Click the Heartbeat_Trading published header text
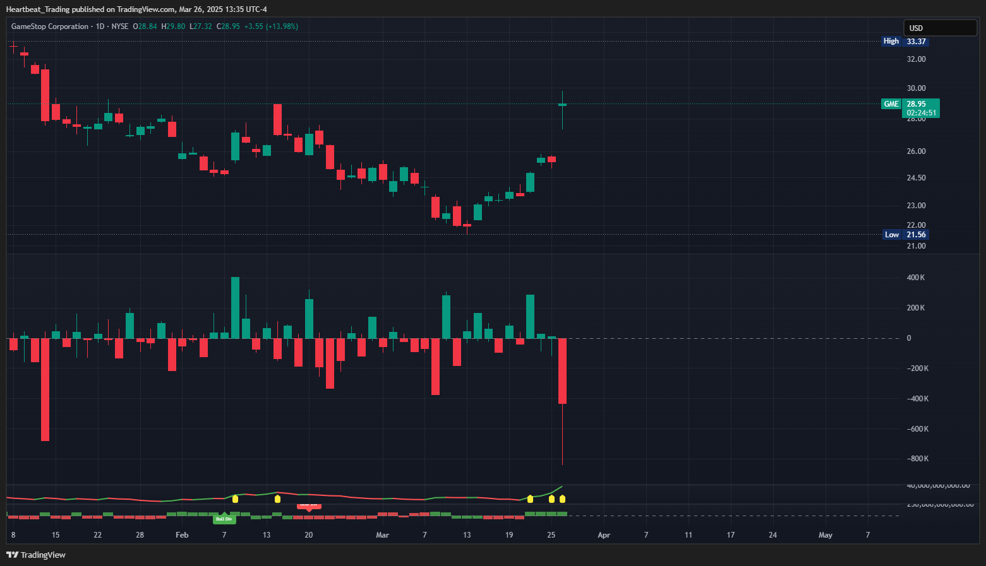The width and height of the screenshot is (986, 566). (136, 9)
